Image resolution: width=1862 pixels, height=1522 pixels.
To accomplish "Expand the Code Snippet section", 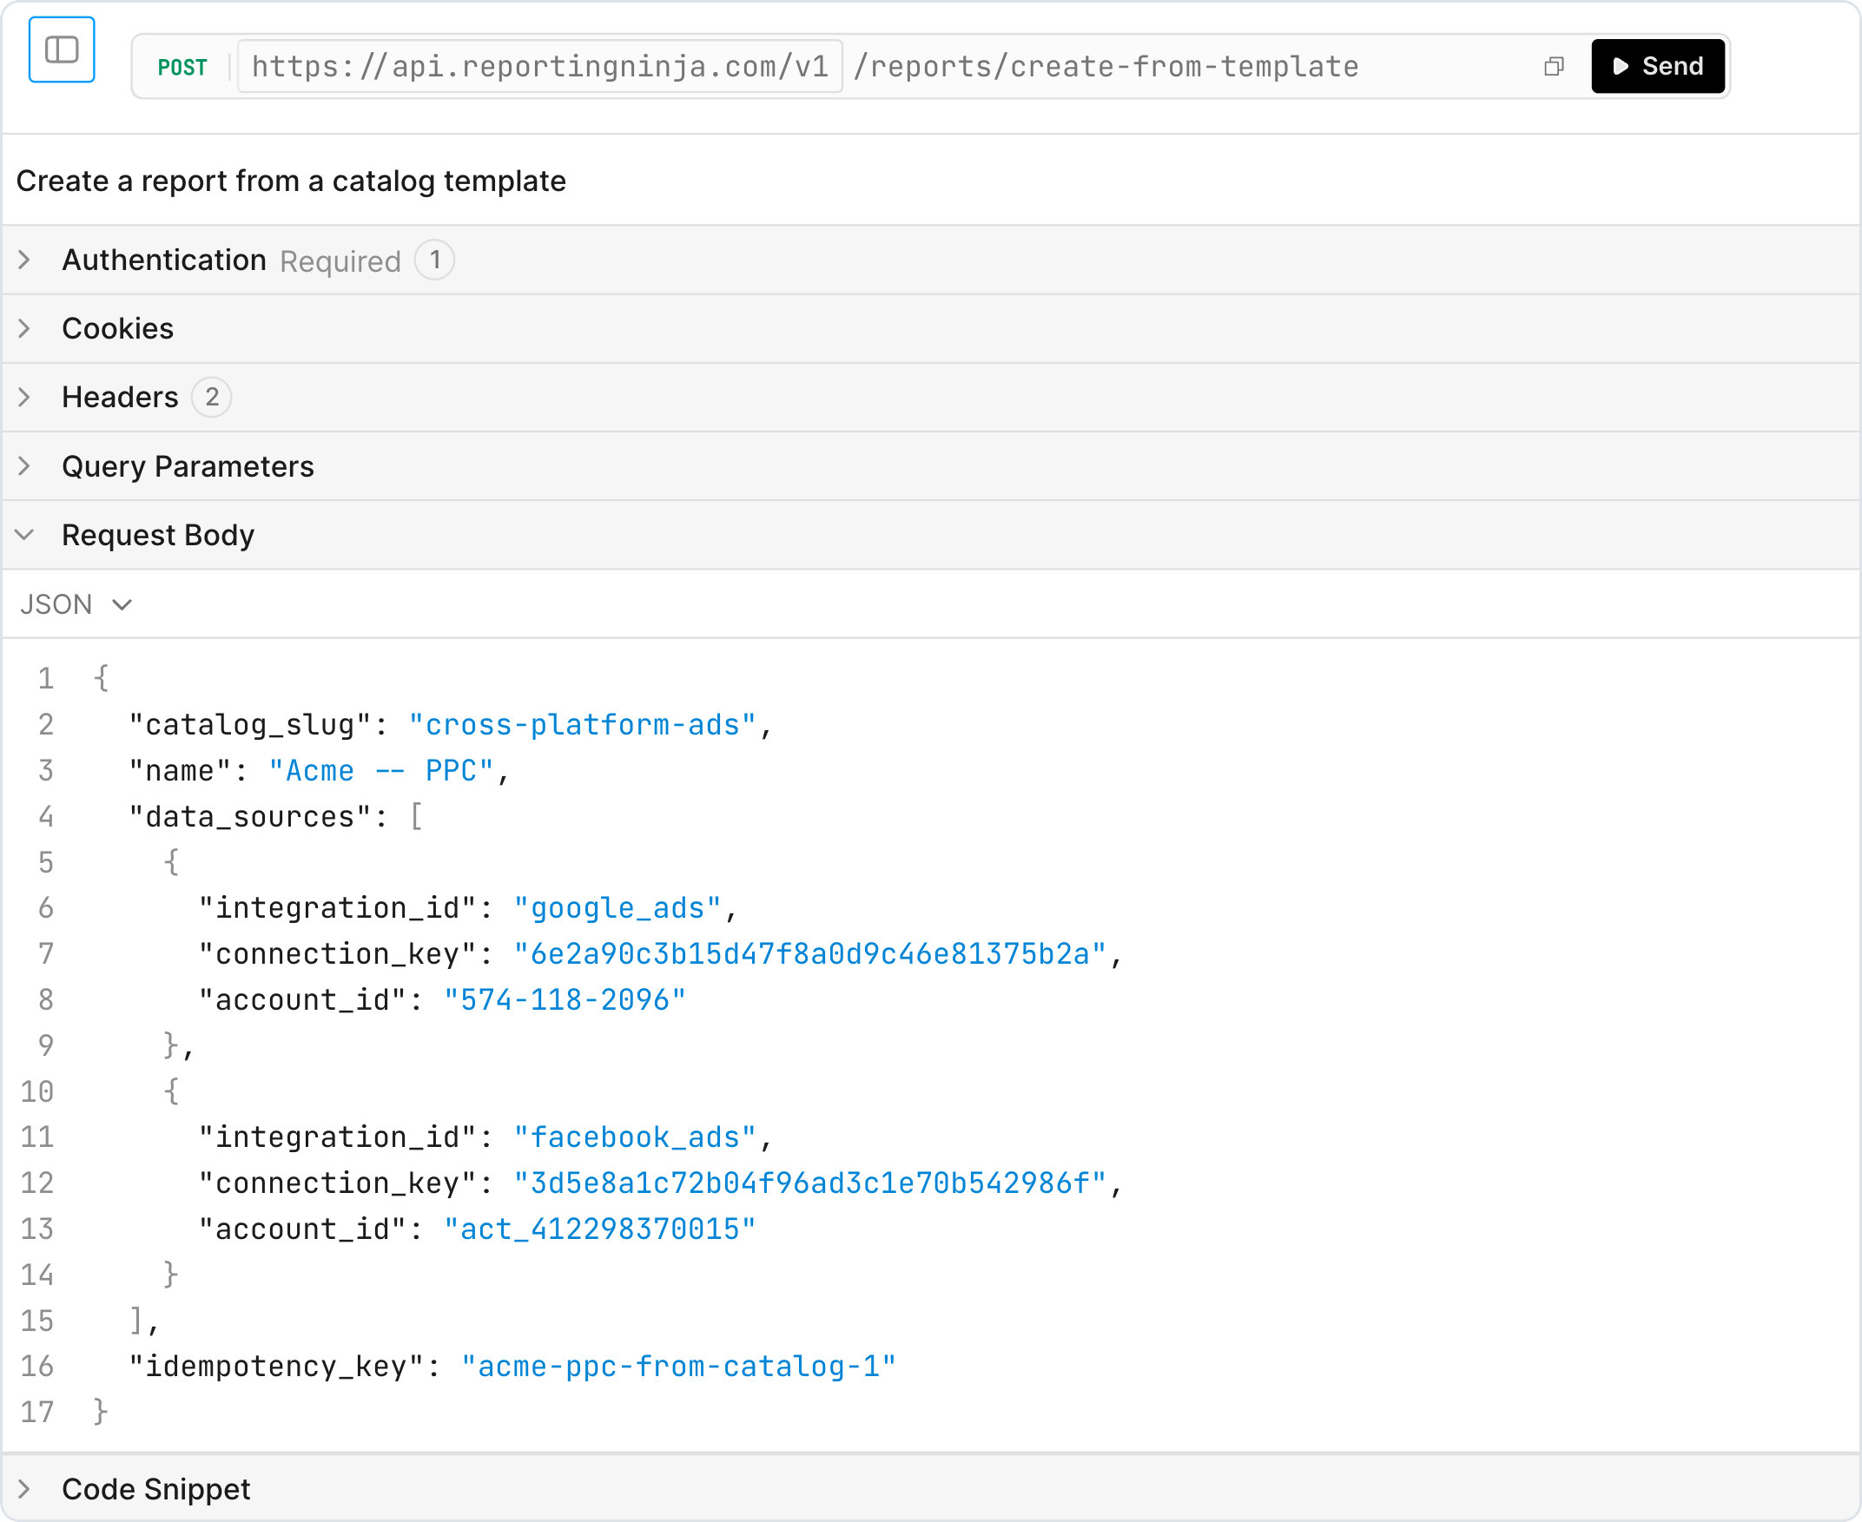I will tap(932, 1489).
